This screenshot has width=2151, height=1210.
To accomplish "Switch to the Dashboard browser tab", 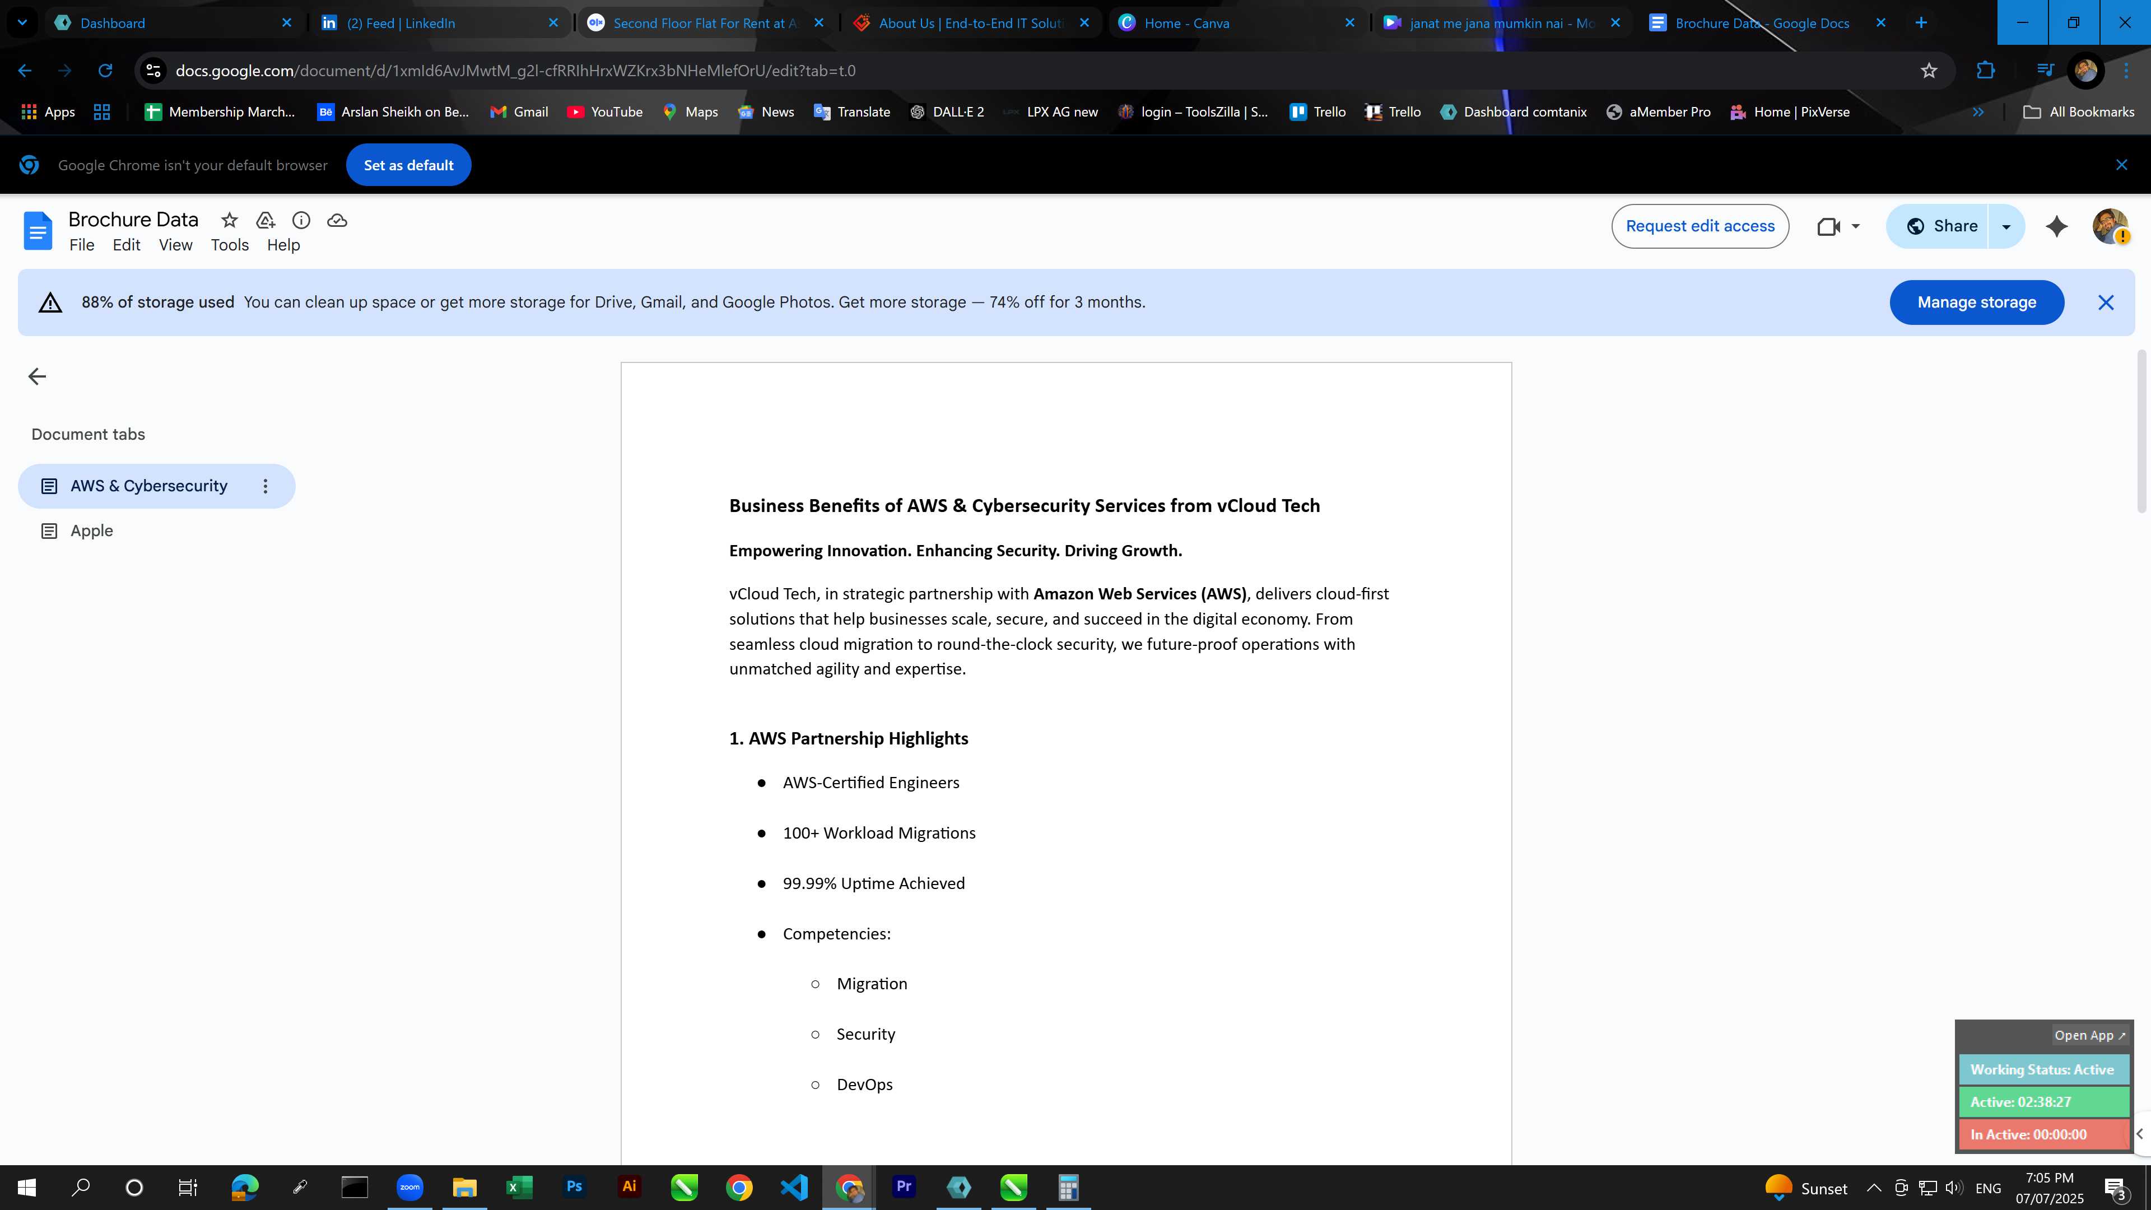I will pos(174,22).
